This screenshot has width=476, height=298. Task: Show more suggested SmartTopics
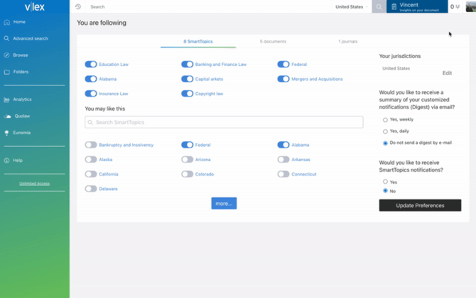click(x=224, y=204)
